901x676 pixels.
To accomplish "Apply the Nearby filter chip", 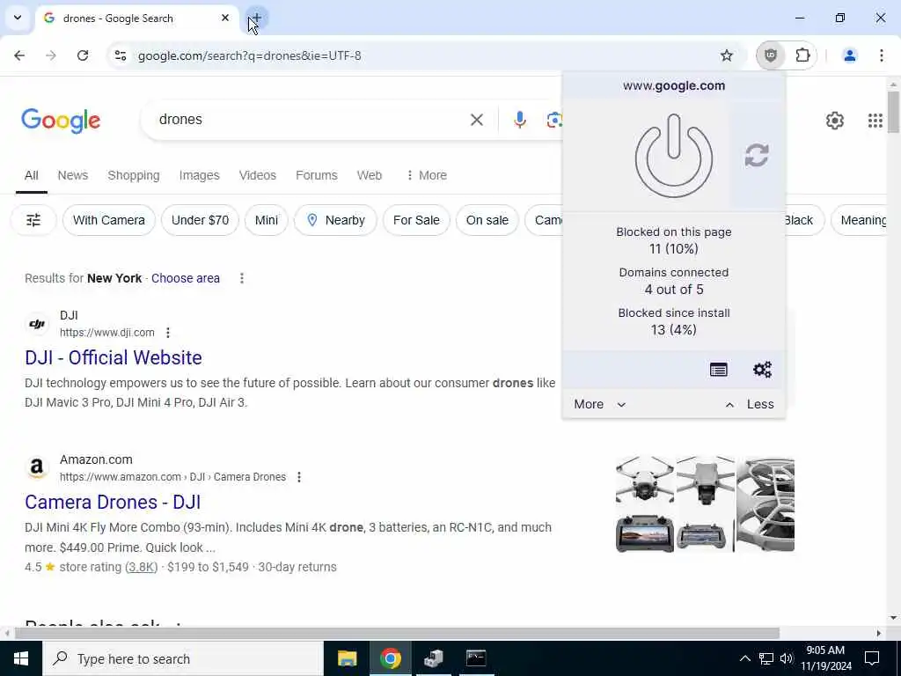I will tap(335, 220).
